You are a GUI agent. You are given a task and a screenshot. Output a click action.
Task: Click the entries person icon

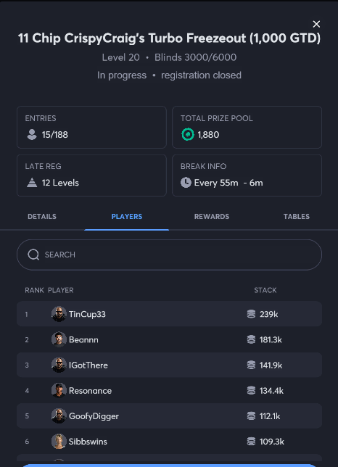32,135
